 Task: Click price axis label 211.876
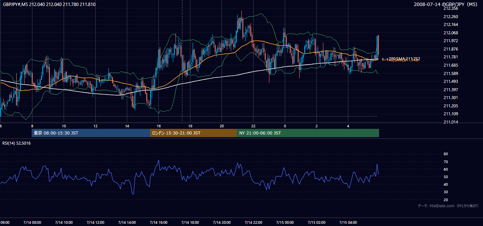coord(450,49)
